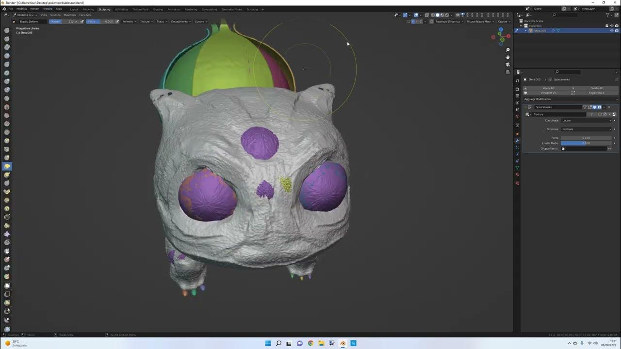Toggle Collection visibility eye in outliner
The width and height of the screenshot is (621, 349).
tap(612, 26)
